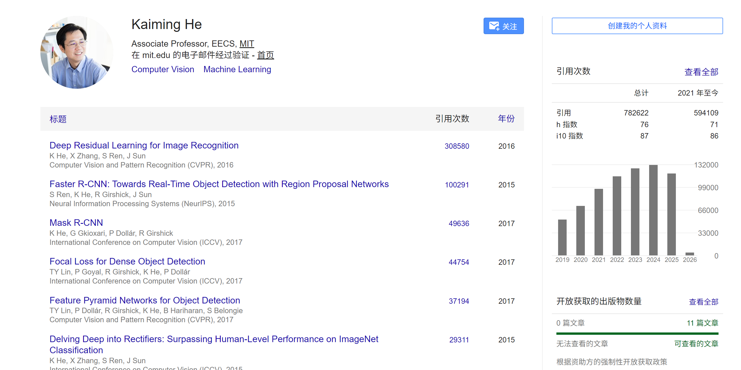
Task: Click the 2024 bar in citation chart
Action: click(653, 210)
